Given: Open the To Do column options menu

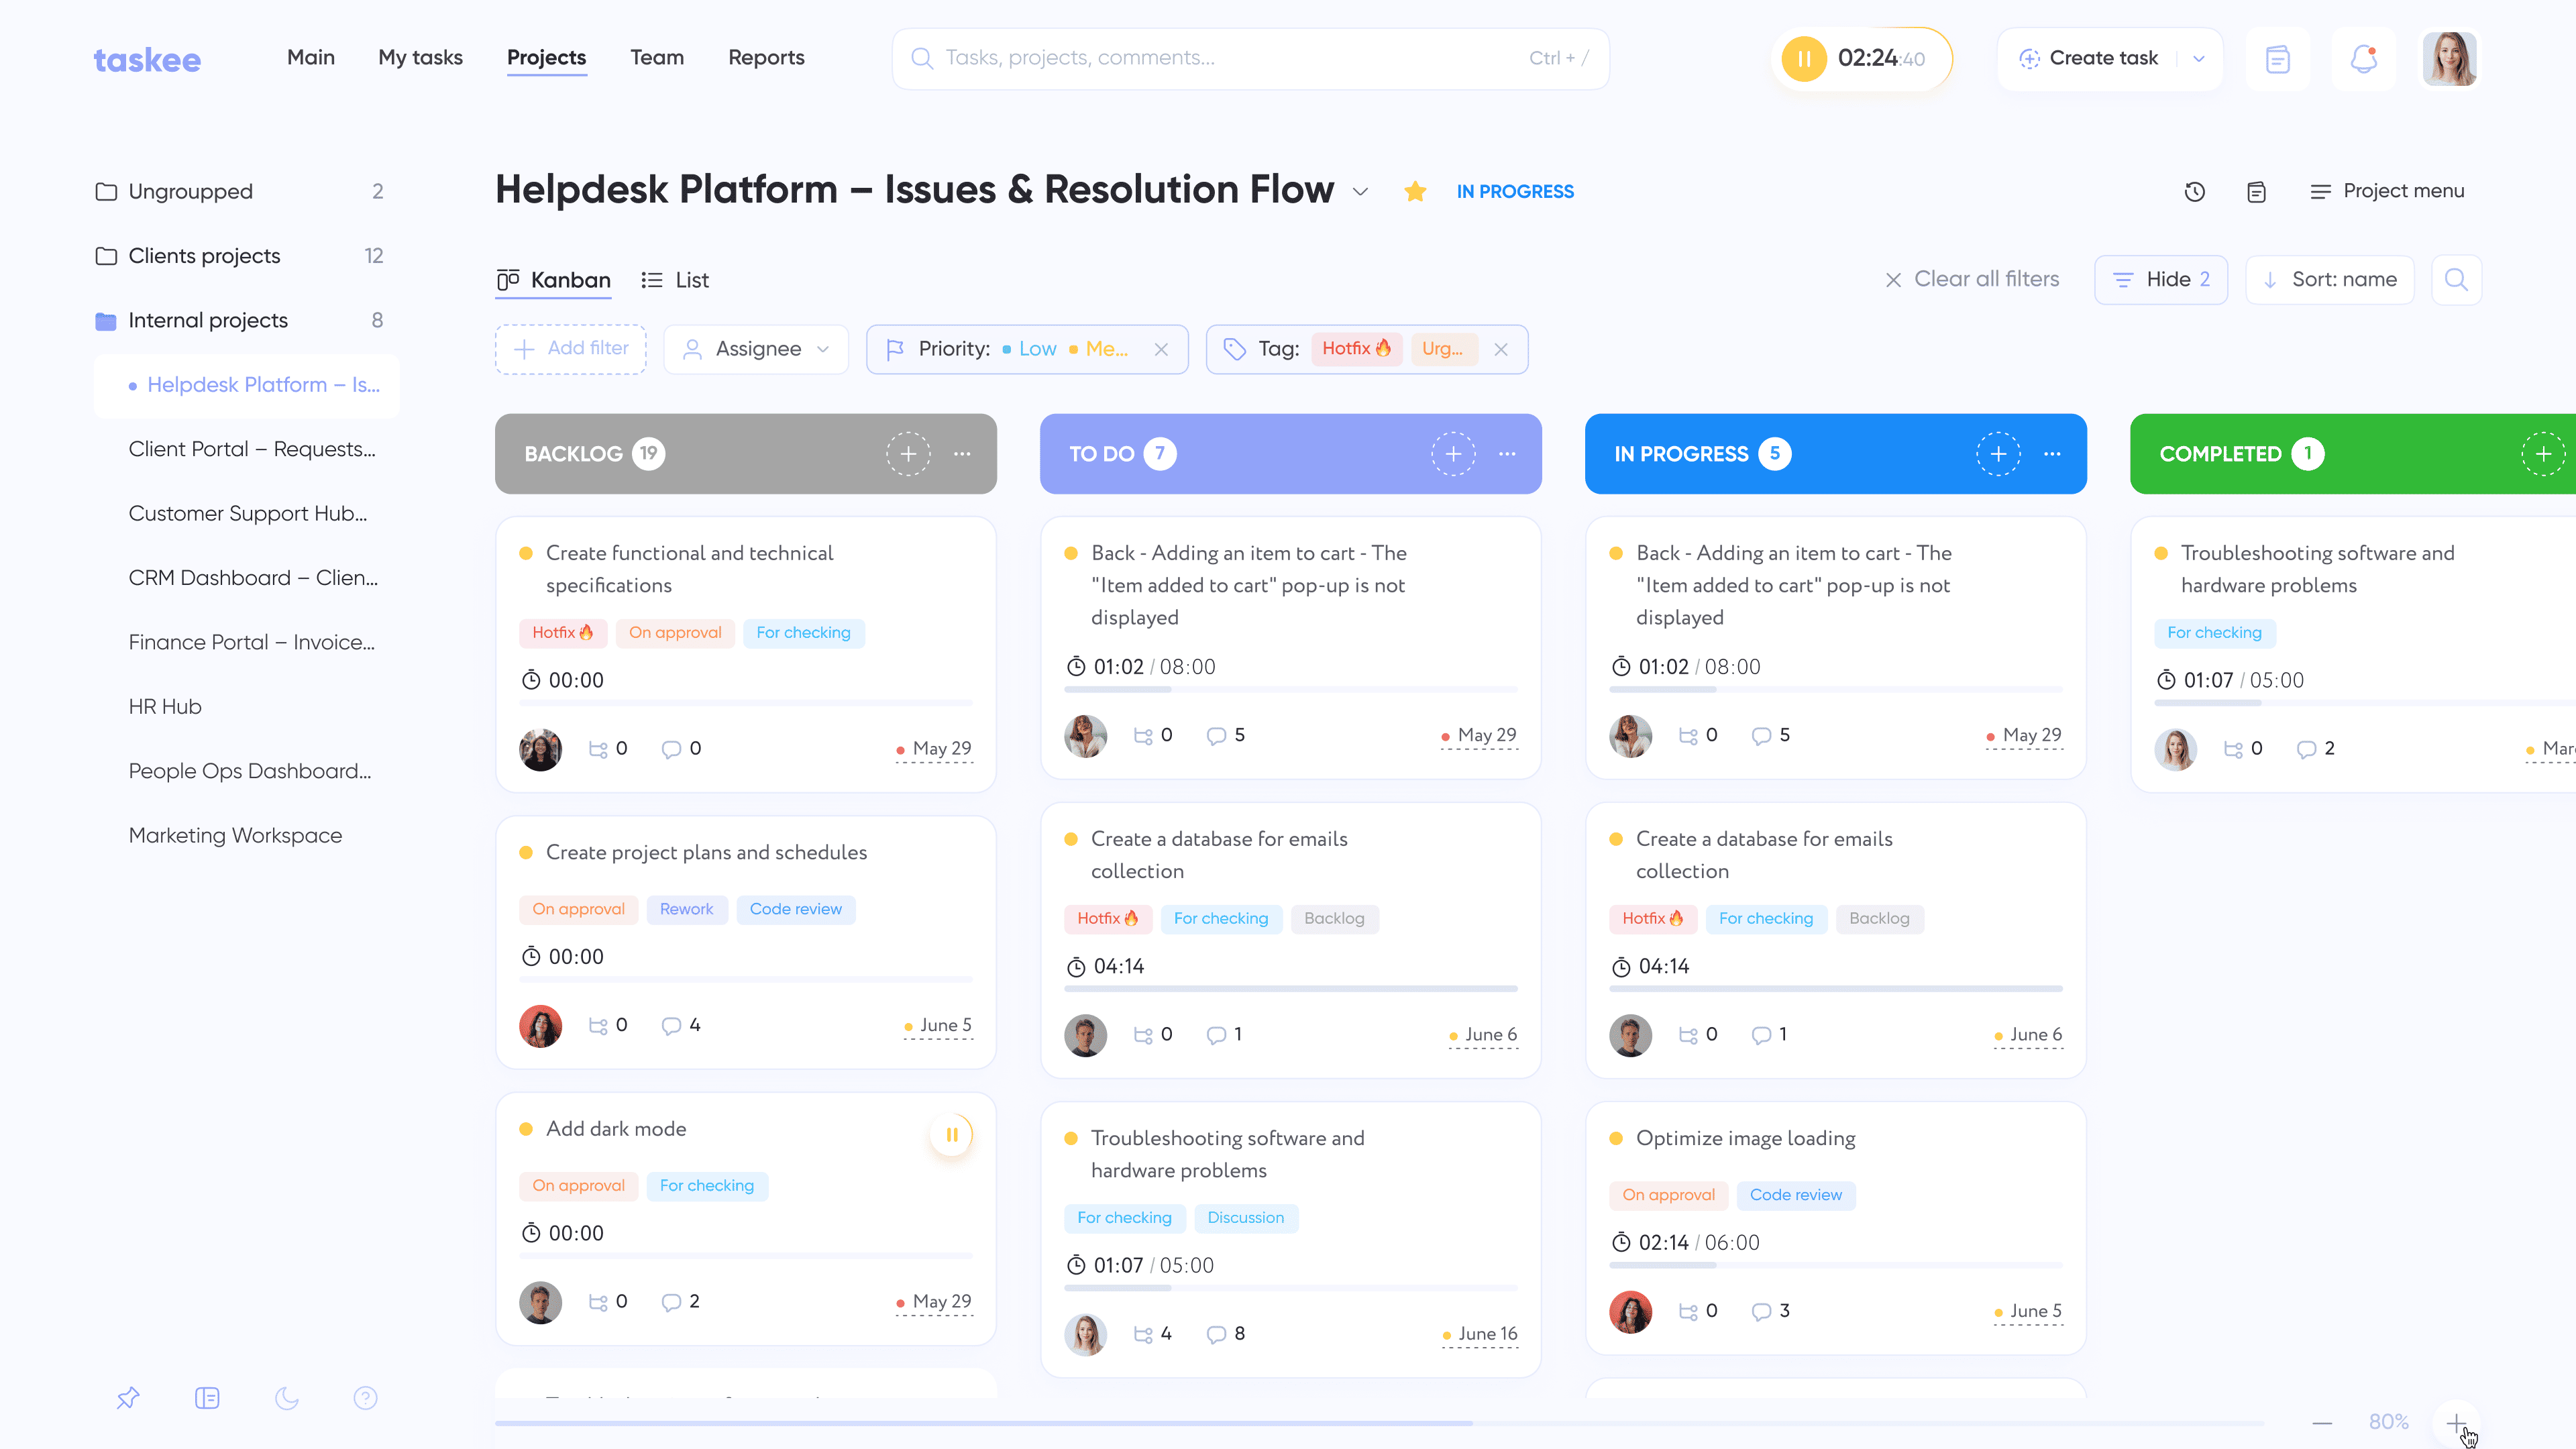Looking at the screenshot, I should (1507, 454).
